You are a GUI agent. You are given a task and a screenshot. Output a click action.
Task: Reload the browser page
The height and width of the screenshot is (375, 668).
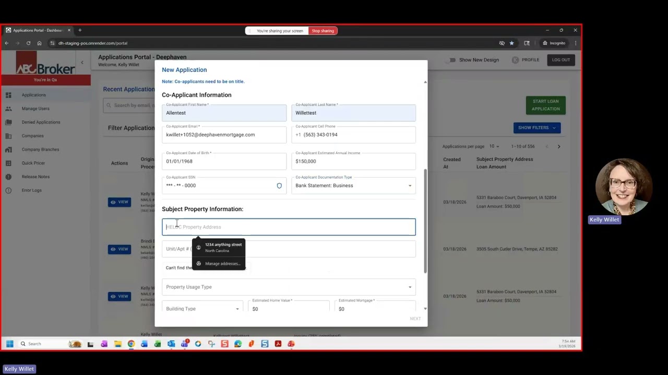28,43
